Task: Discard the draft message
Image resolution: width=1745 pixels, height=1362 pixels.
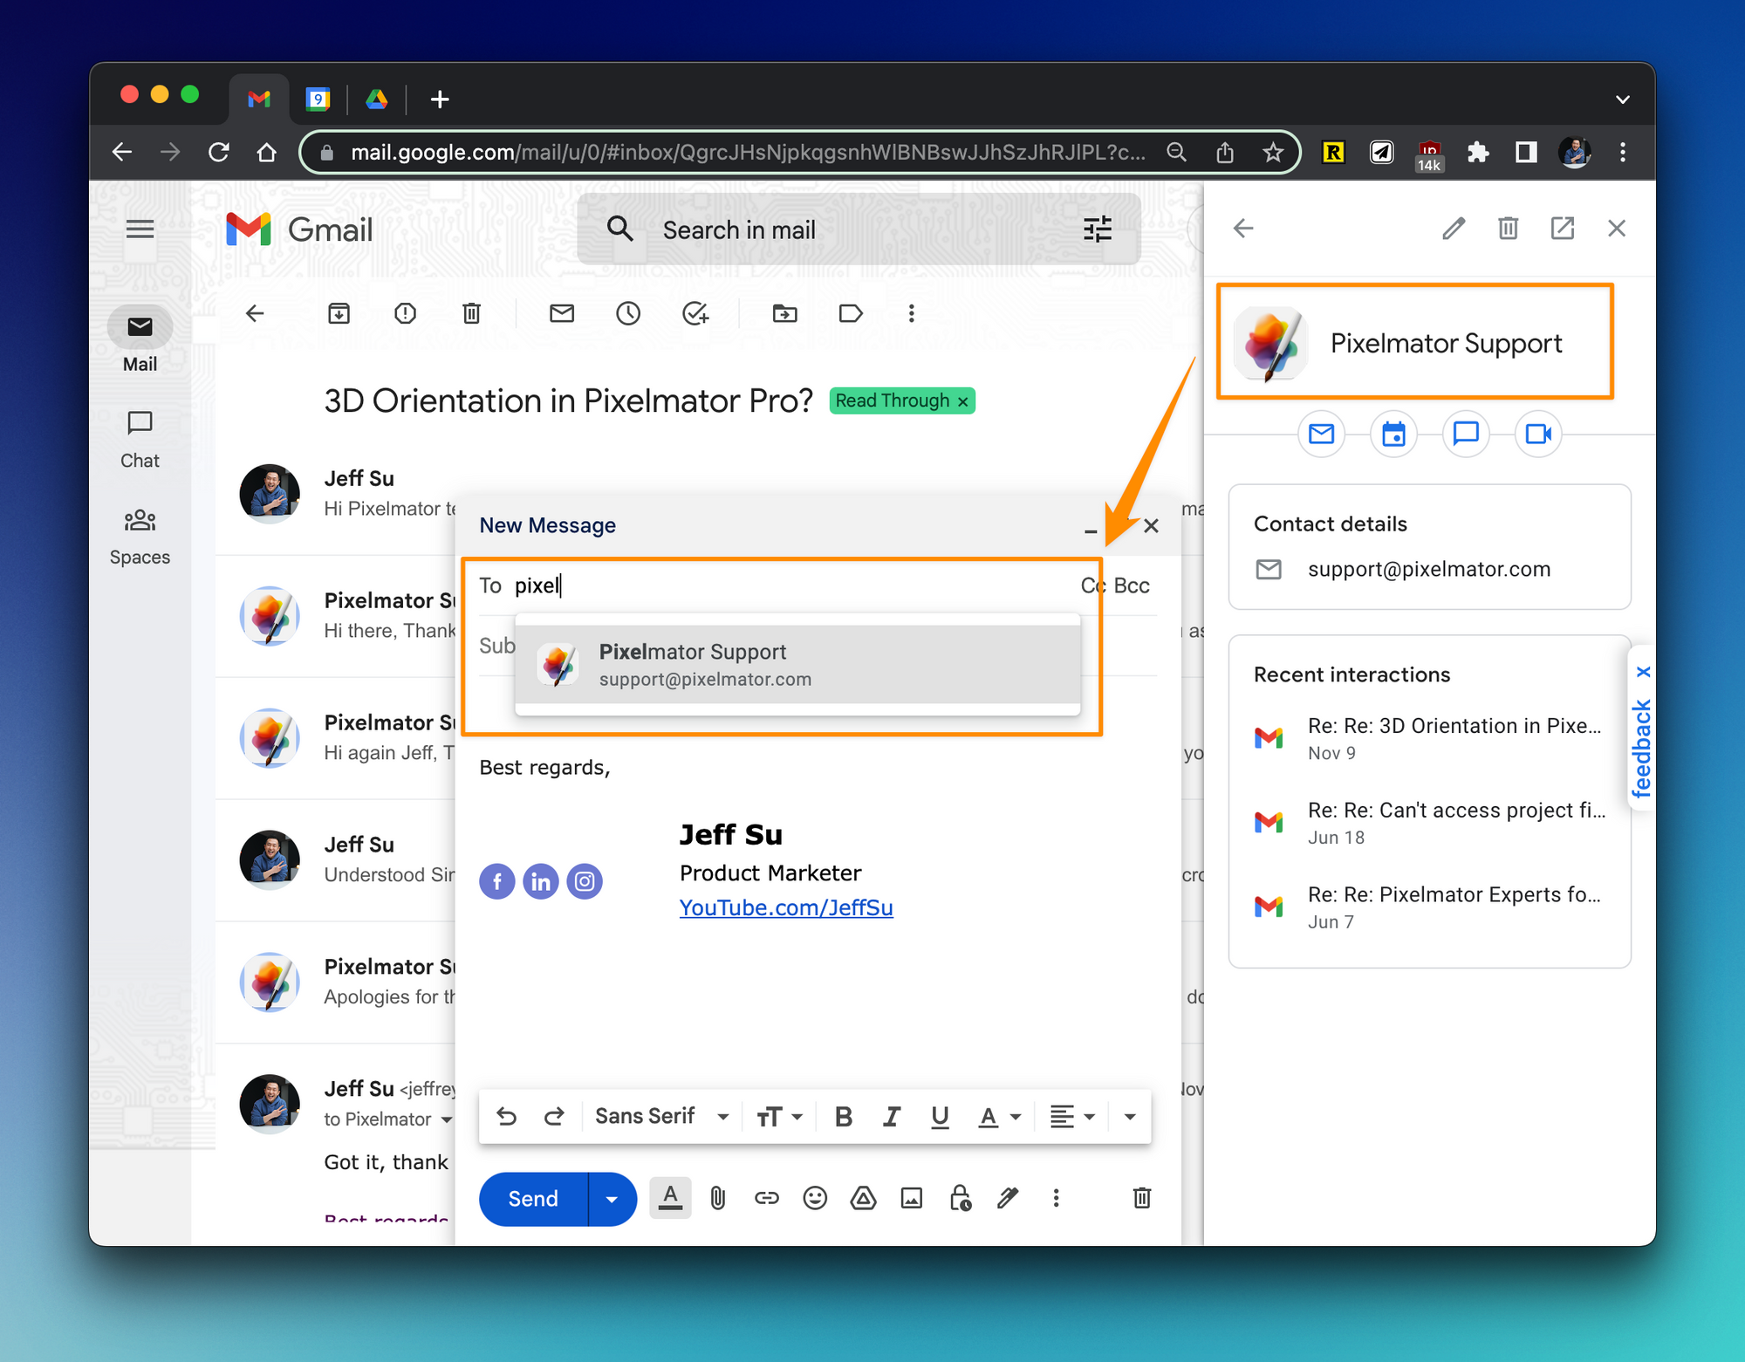Action: (x=1142, y=1198)
